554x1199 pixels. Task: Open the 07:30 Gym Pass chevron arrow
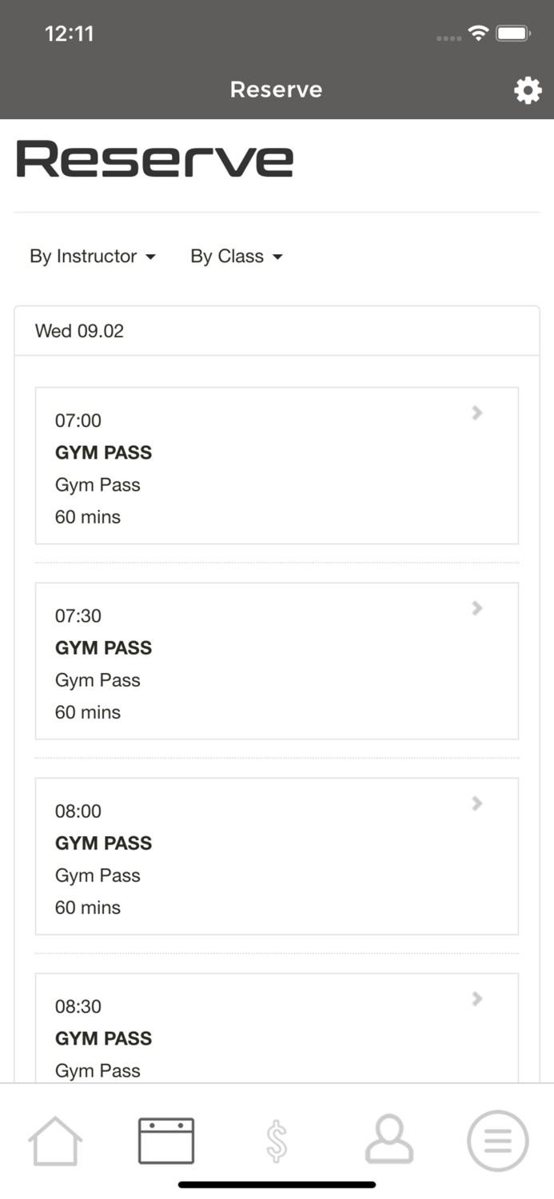[x=477, y=608]
